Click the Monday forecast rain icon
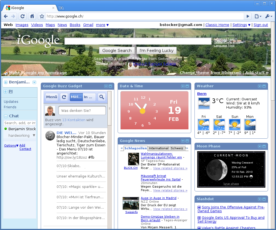Viewport: 276px width, 230px height. pyautogui.click(x=250, y=125)
